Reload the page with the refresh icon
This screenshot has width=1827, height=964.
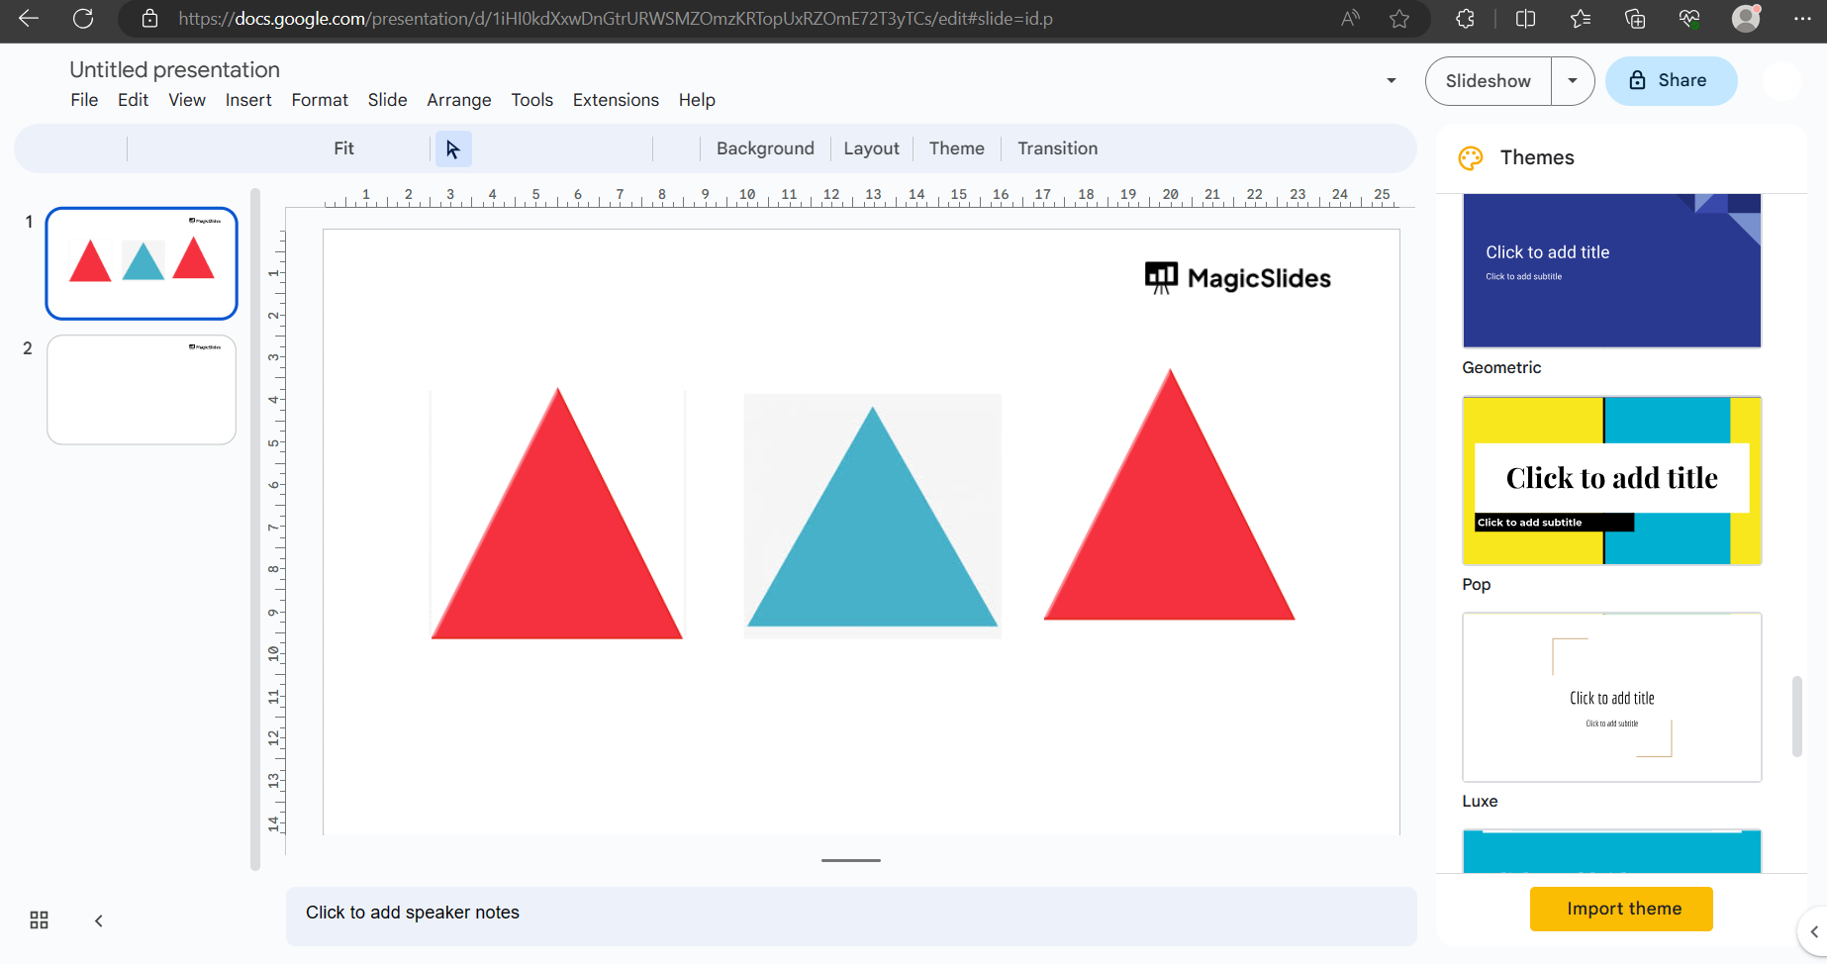pos(84,19)
